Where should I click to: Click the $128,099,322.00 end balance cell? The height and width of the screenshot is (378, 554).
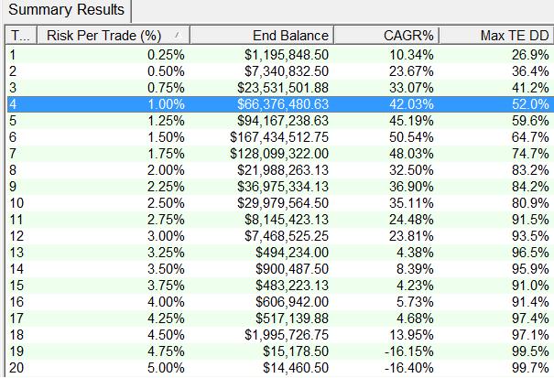tap(279, 156)
